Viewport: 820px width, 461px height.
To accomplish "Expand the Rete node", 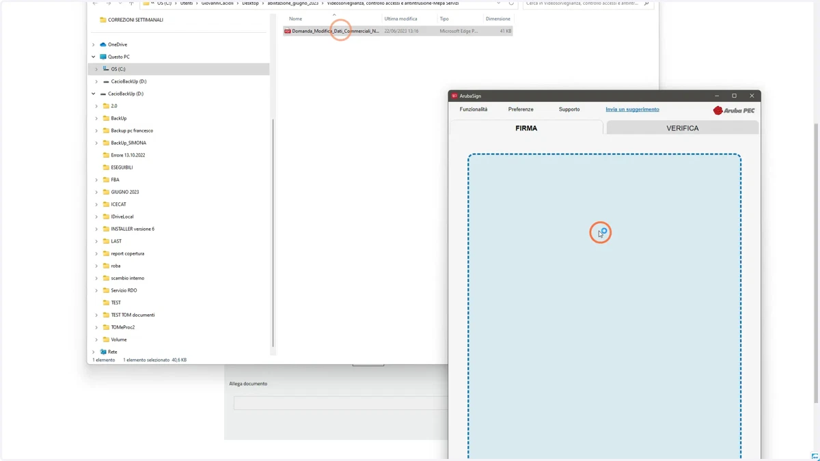I will pyautogui.click(x=94, y=352).
